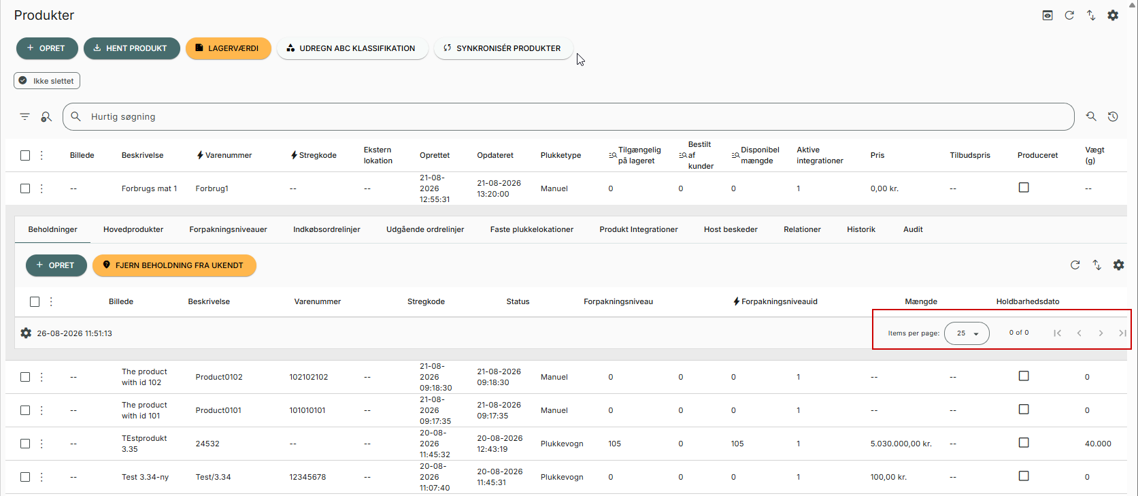Open row menu for Test 3.34-ny
The image size is (1138, 496).
[x=41, y=477]
